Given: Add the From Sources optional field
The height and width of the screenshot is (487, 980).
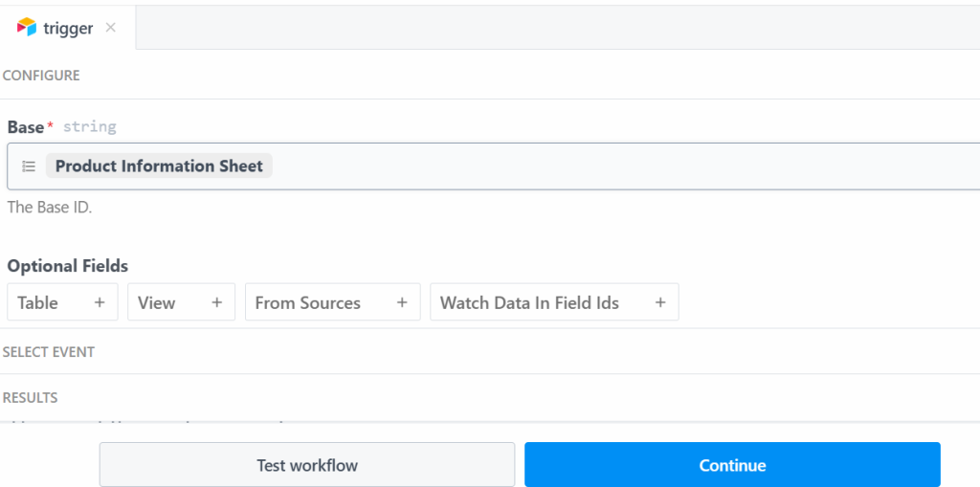Looking at the screenshot, I should point(307,302).
